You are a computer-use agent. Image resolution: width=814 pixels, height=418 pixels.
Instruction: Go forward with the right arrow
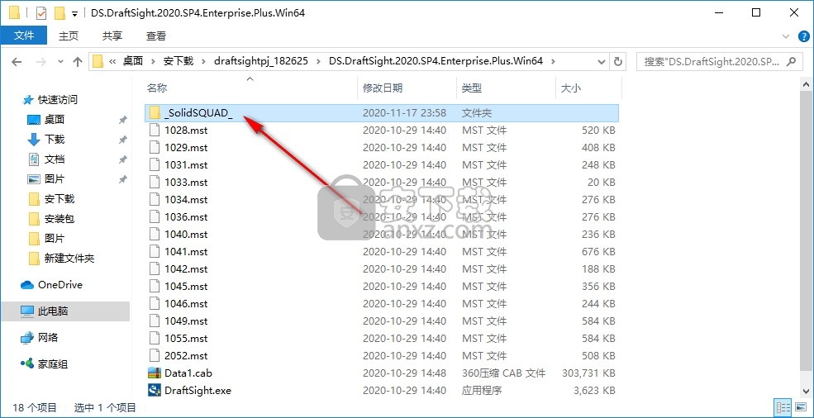(x=41, y=62)
